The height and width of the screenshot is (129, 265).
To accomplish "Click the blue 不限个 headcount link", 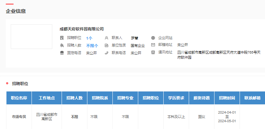I will pos(92,46).
